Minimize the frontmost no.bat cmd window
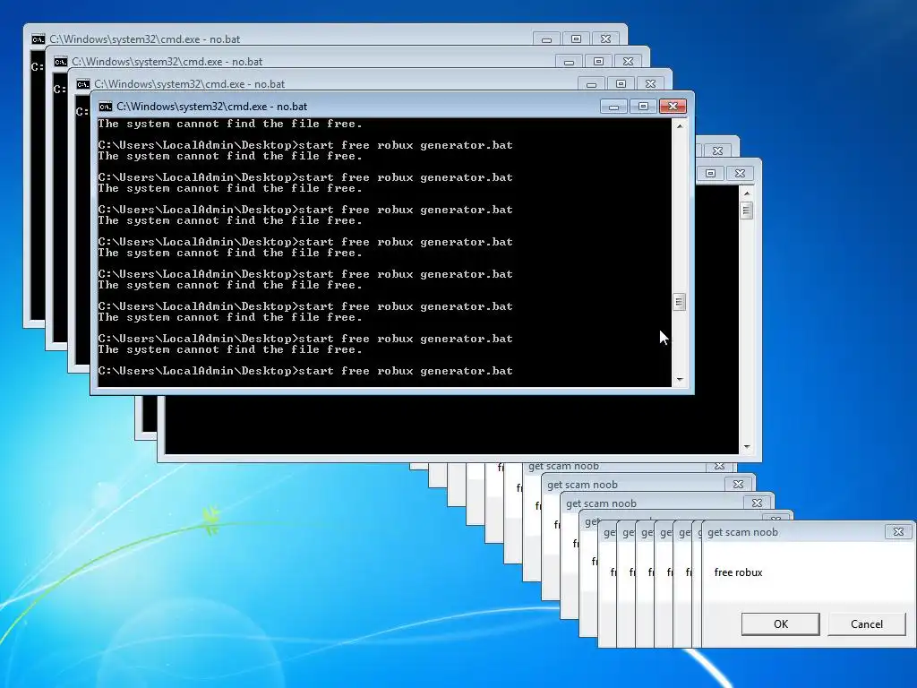 coord(613,107)
